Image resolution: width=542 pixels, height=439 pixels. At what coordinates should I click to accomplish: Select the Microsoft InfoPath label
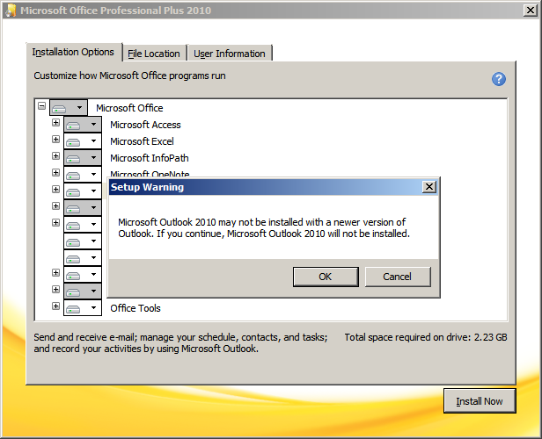[x=150, y=158]
